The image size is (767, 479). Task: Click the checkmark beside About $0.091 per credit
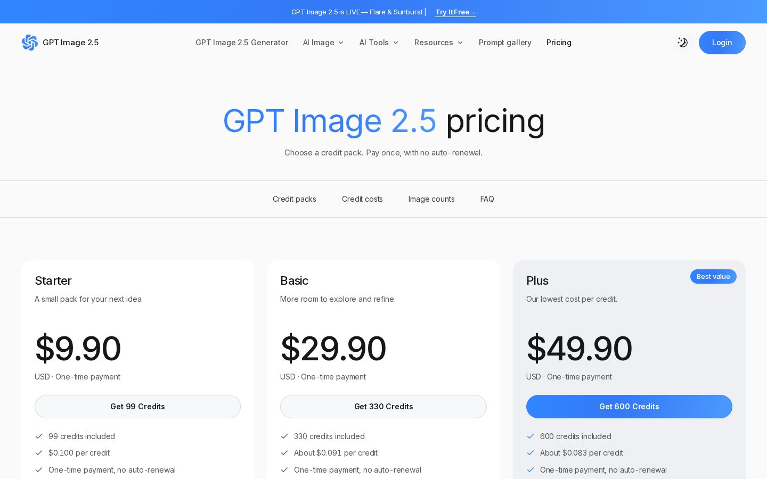284,453
